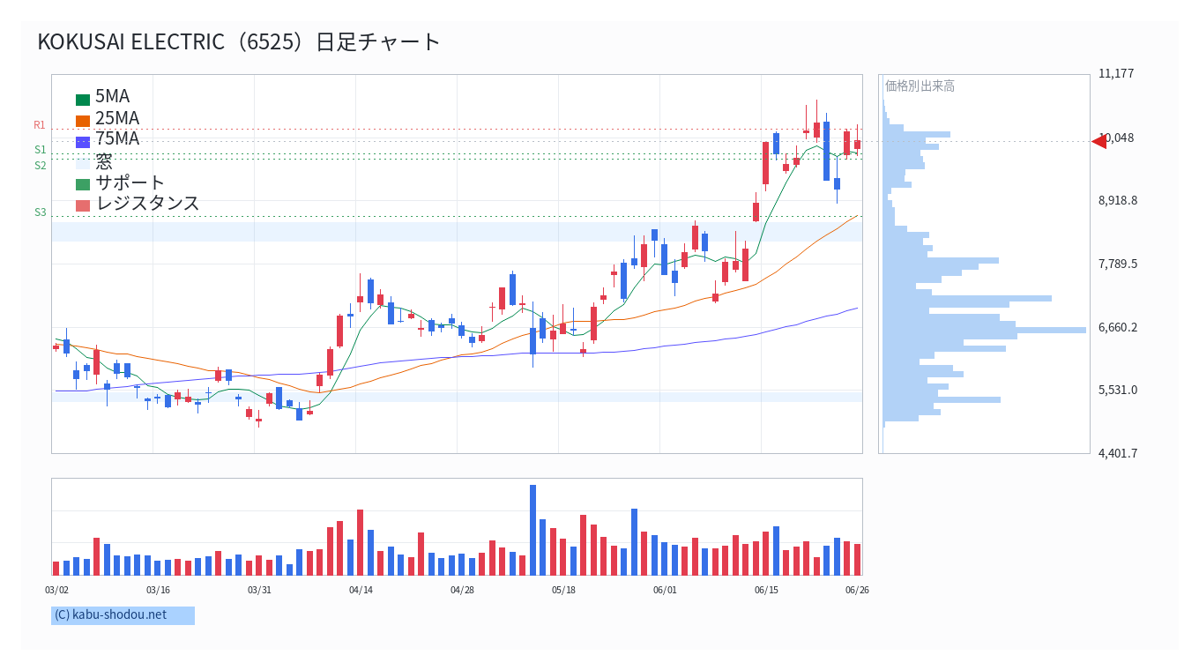Click the S2 support line label
This screenshot has height=670, width=1199.
(x=41, y=166)
